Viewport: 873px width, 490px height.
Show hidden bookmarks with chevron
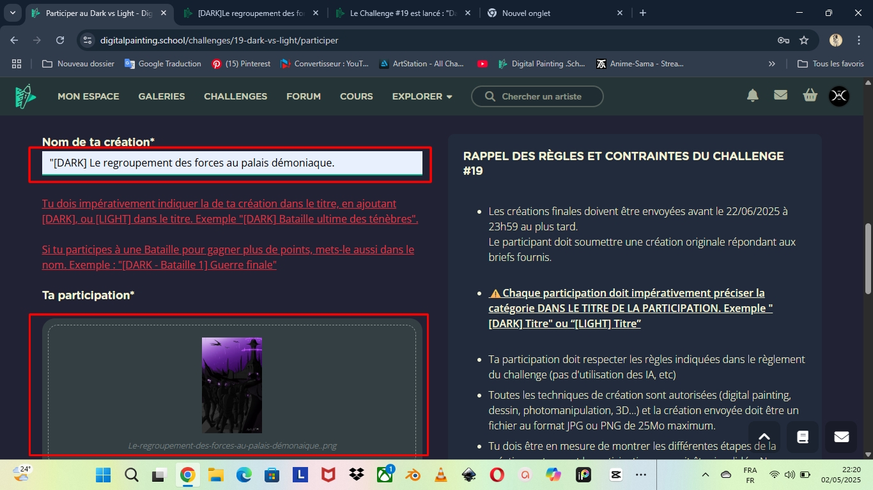click(771, 64)
